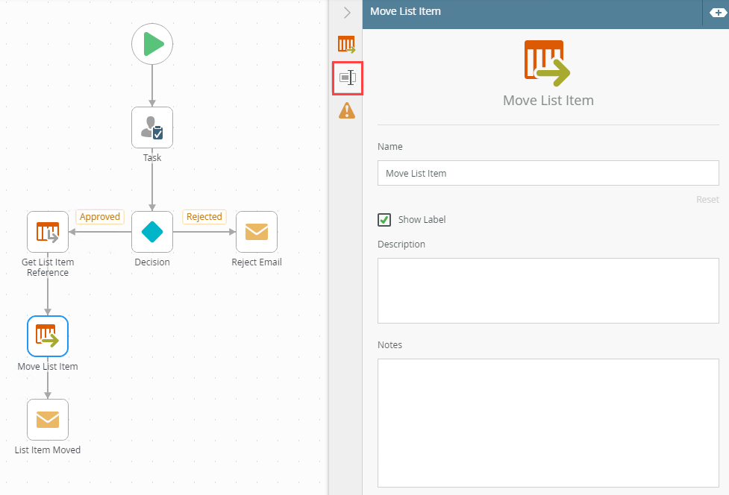Select the Get List Item Reference step
Image resolution: width=729 pixels, height=495 pixels.
click(x=48, y=232)
